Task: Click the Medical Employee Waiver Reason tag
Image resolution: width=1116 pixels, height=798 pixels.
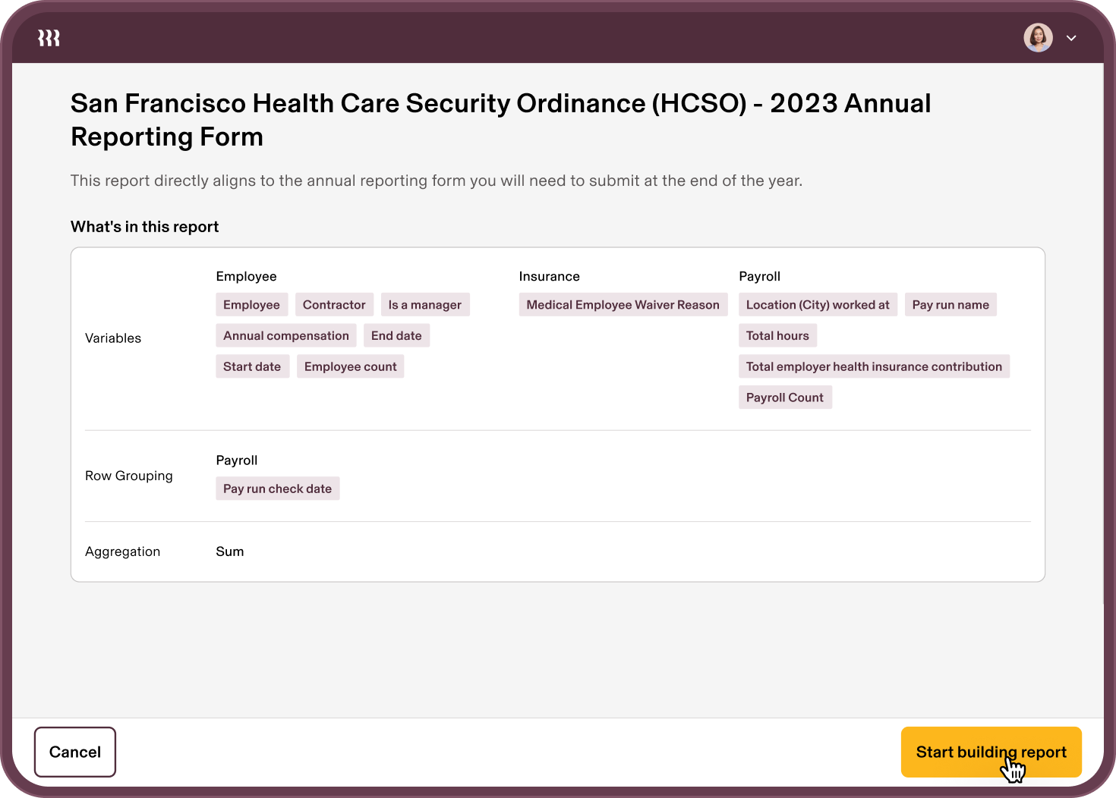Action: (623, 304)
